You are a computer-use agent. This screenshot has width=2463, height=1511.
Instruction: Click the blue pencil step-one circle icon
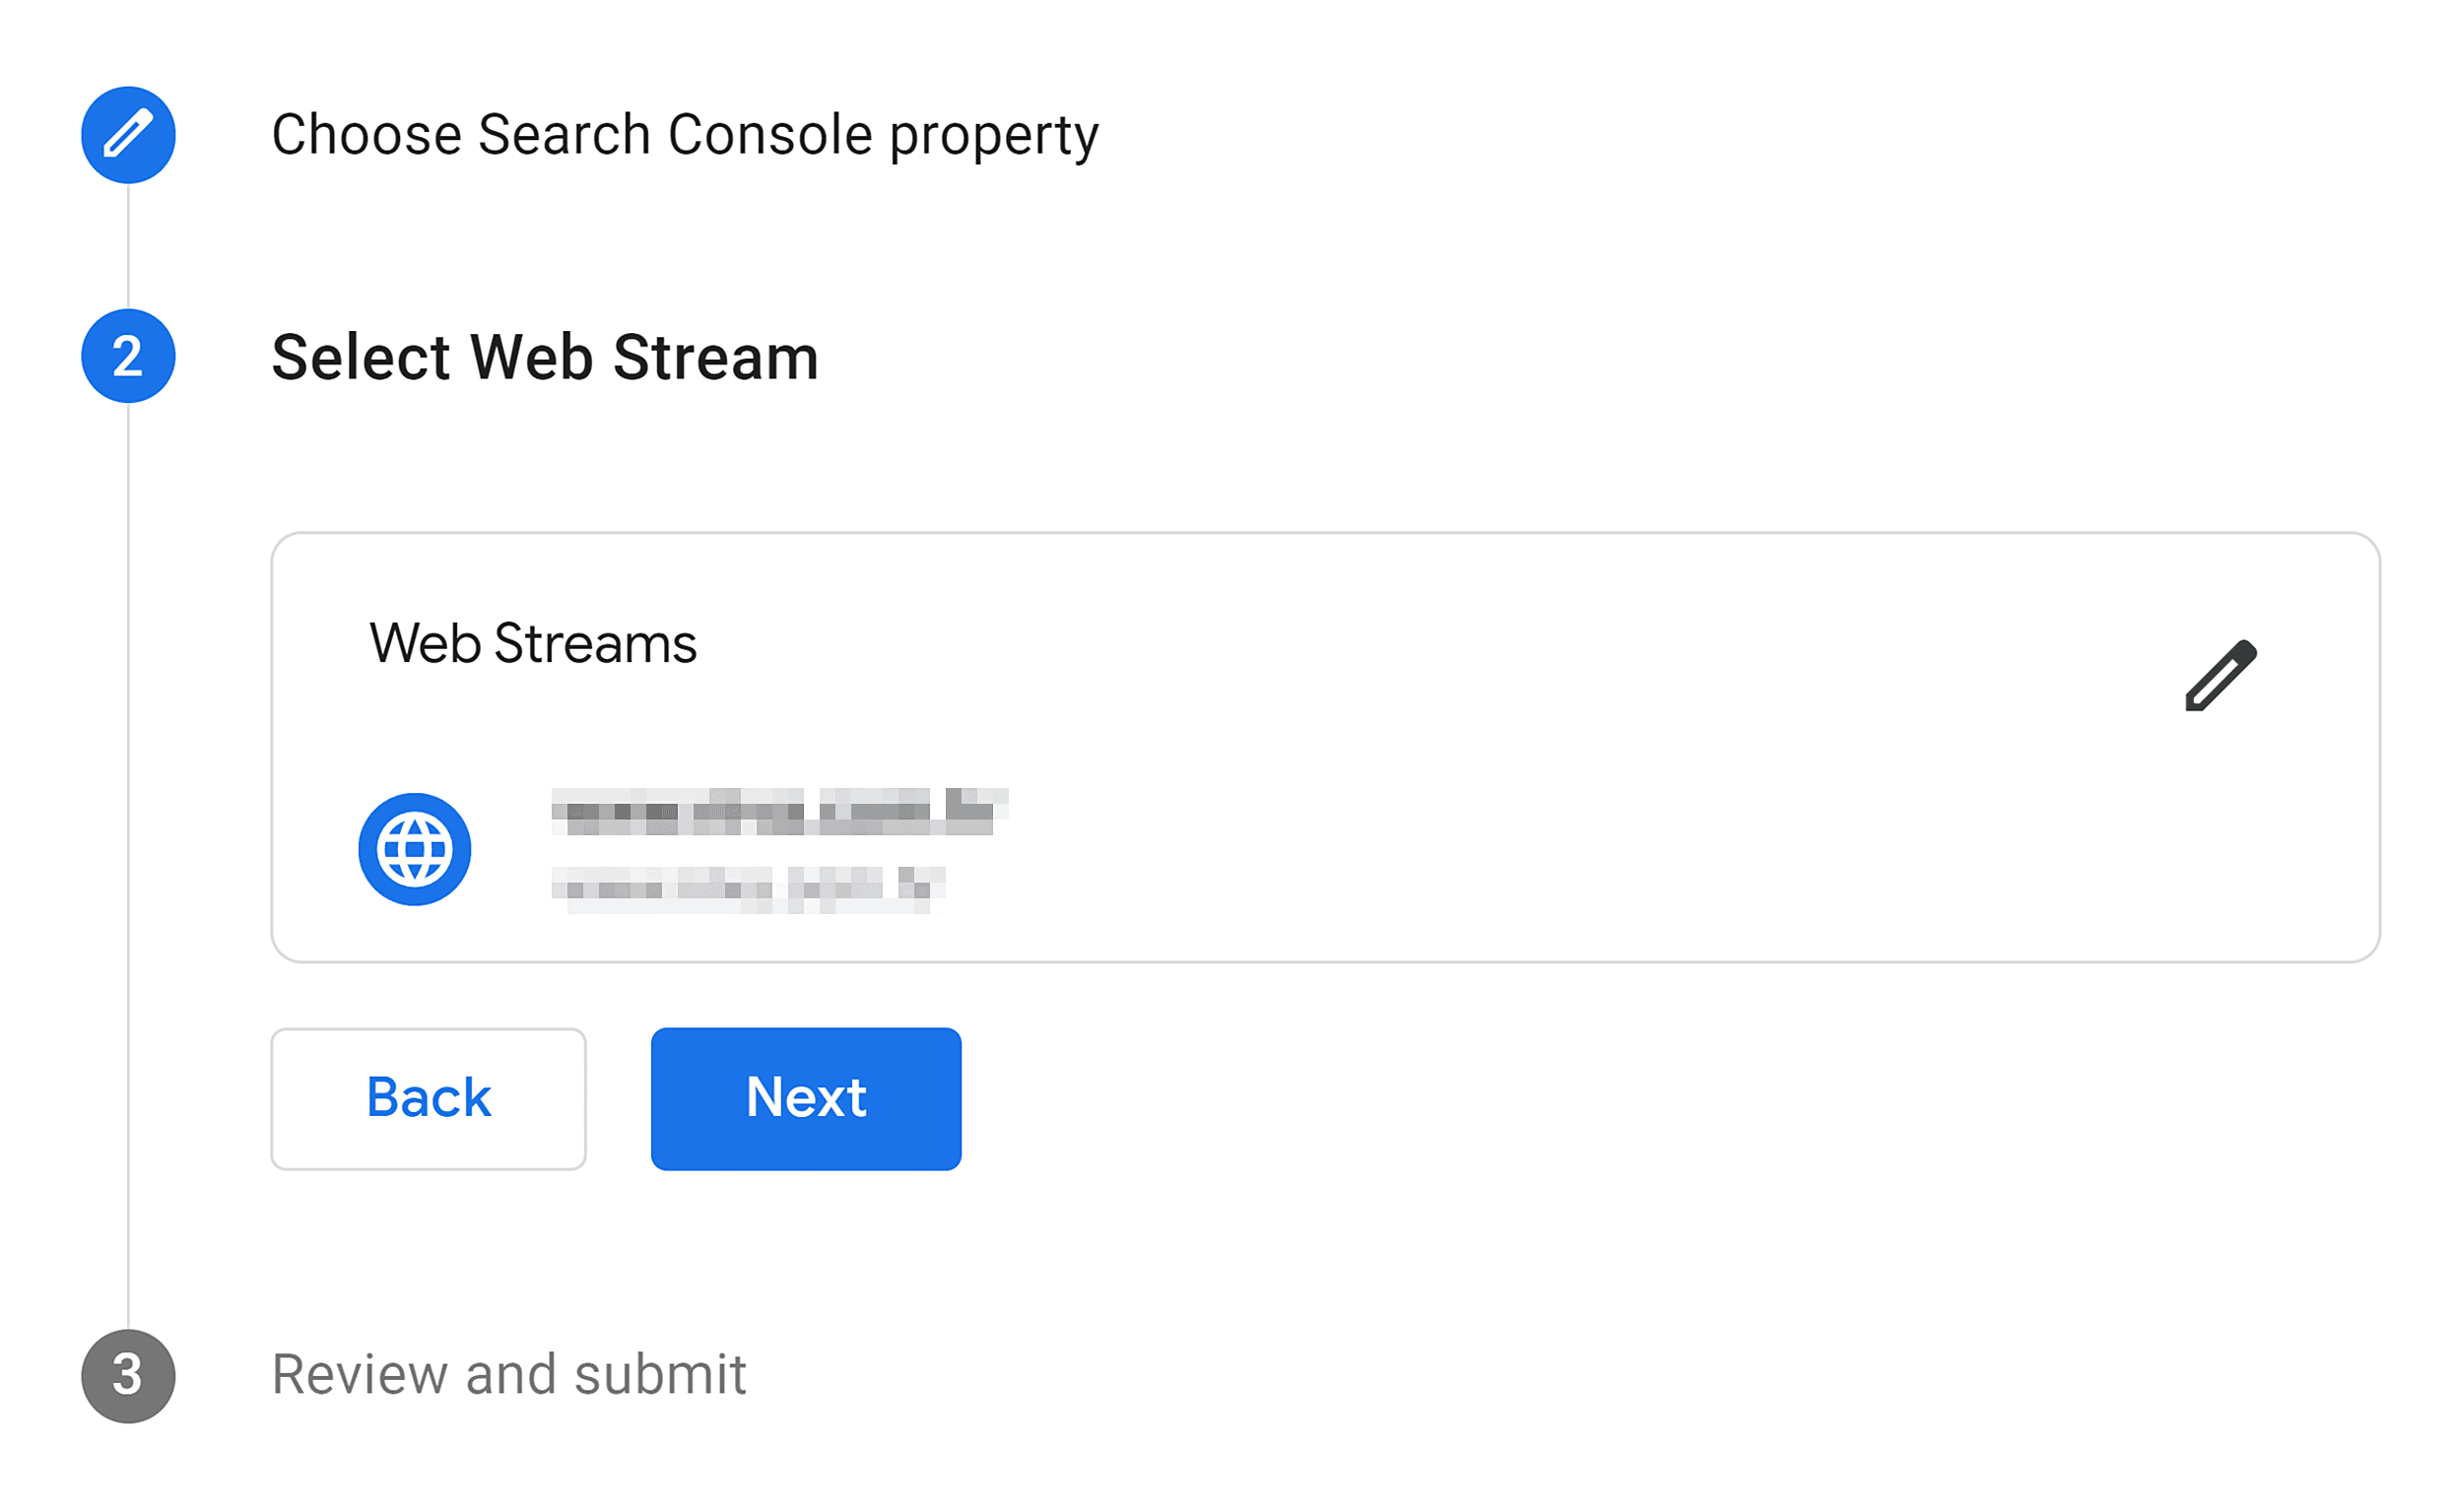coord(128,135)
